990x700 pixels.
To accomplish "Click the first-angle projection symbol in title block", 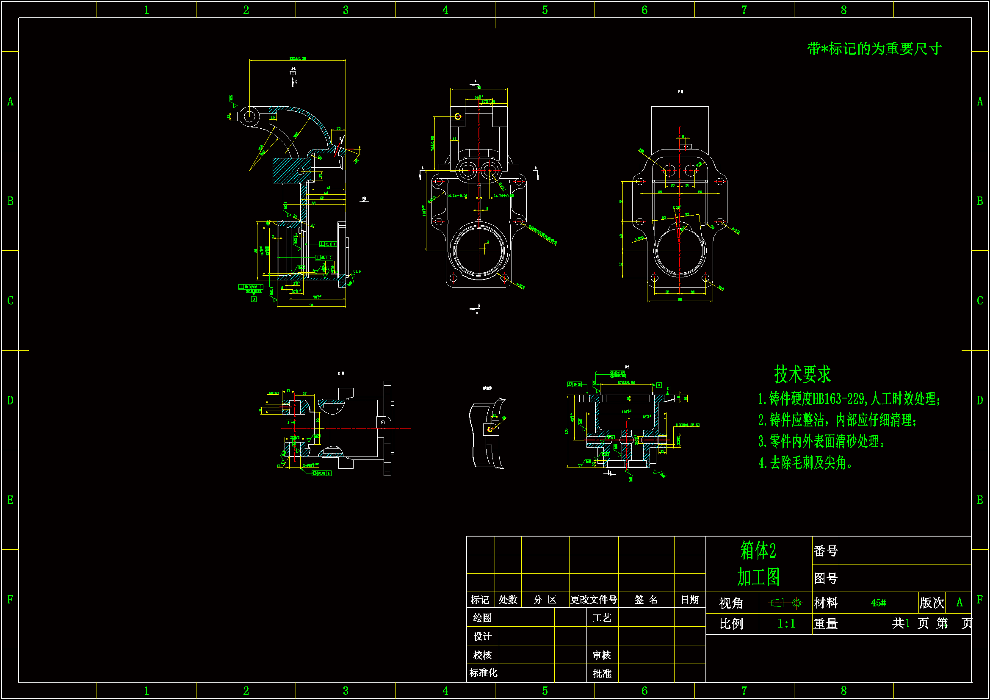I will [785, 603].
